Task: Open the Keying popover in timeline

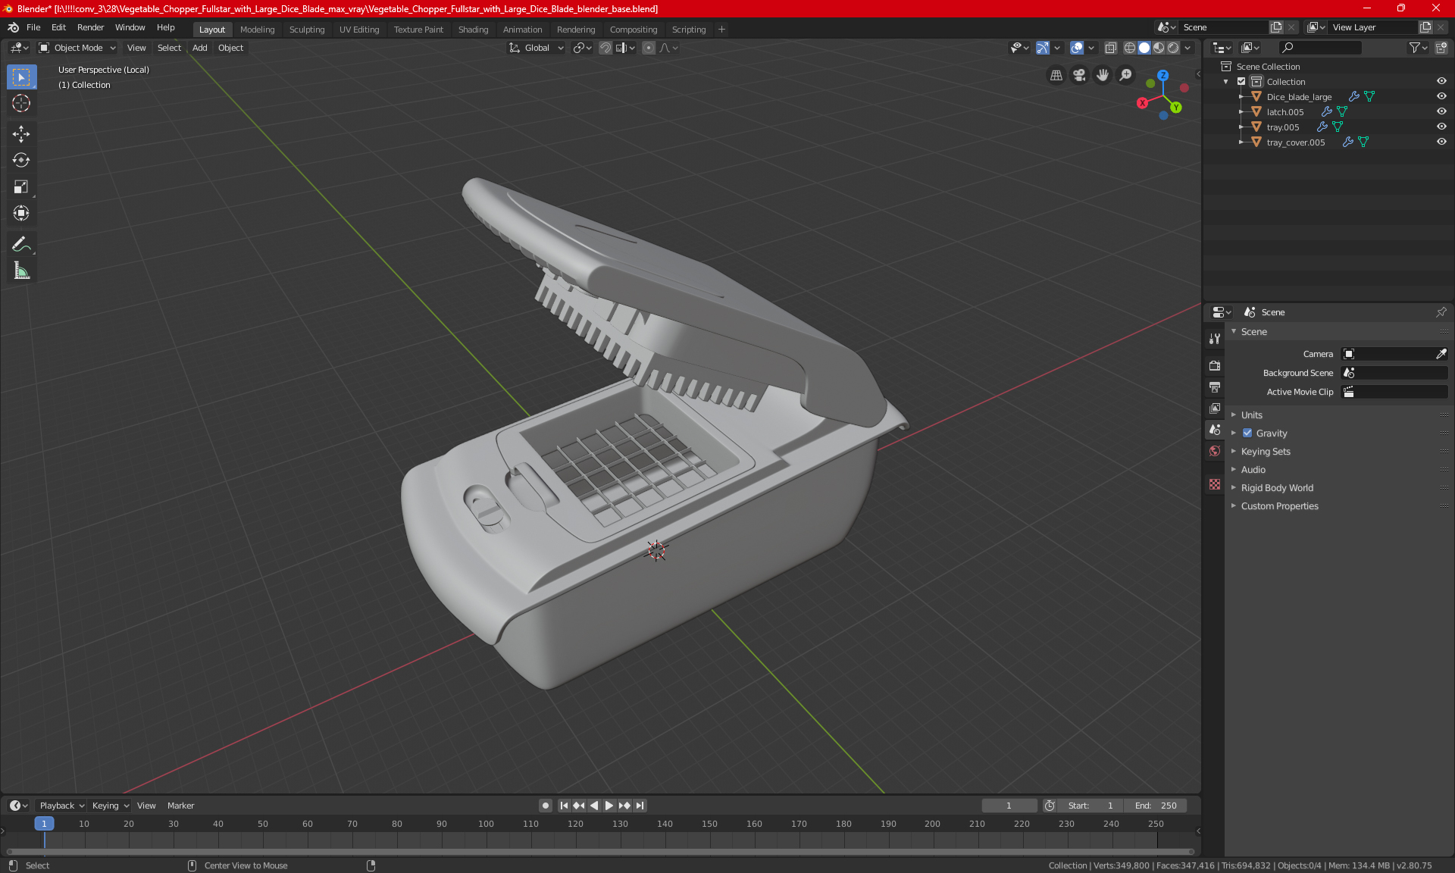Action: pos(110,806)
